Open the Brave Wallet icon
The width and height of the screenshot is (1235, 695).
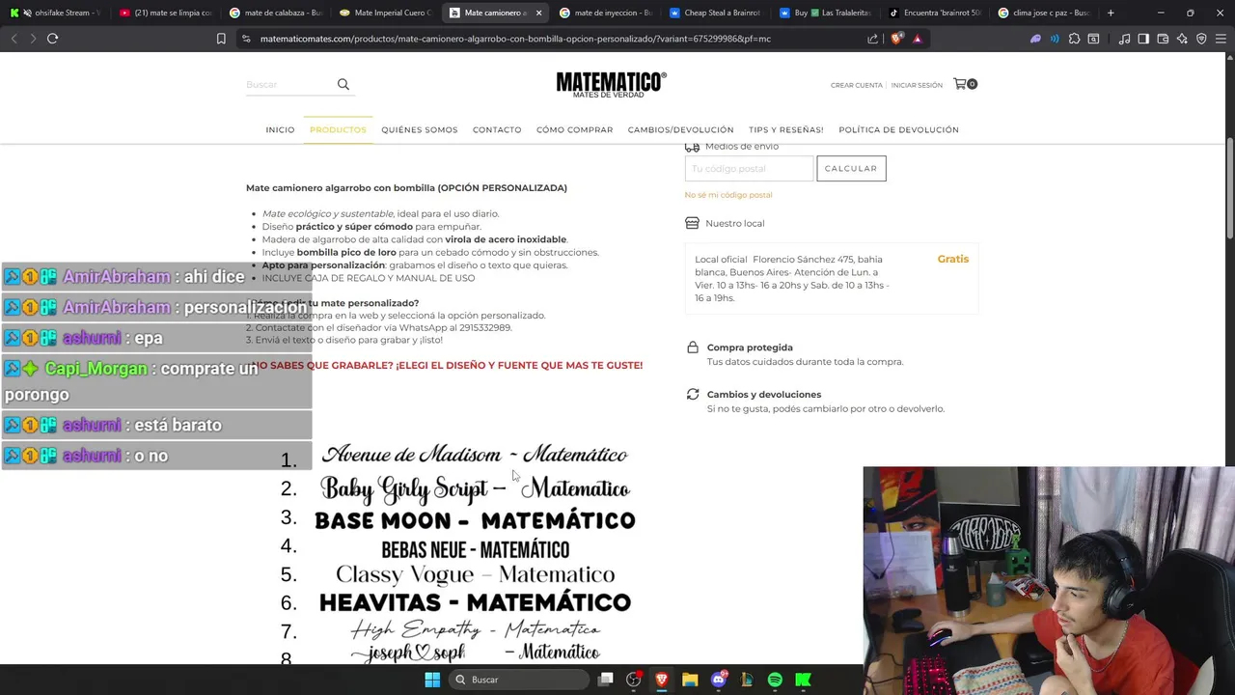1163,39
